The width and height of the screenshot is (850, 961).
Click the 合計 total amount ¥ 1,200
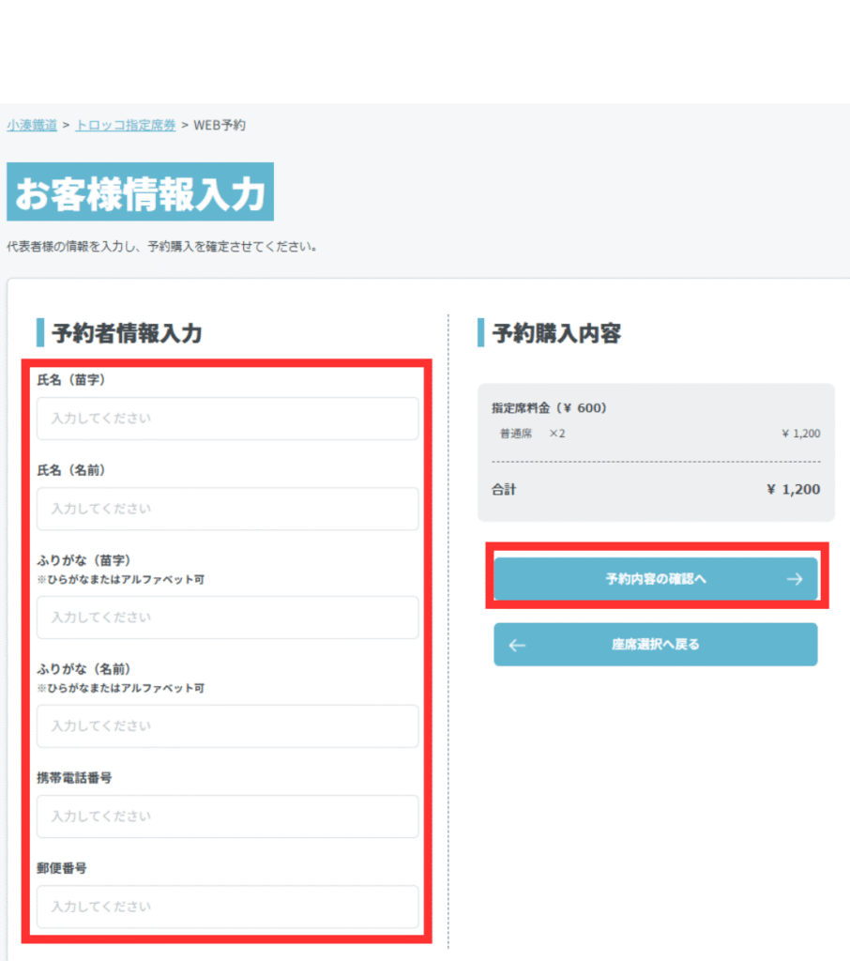(x=793, y=490)
